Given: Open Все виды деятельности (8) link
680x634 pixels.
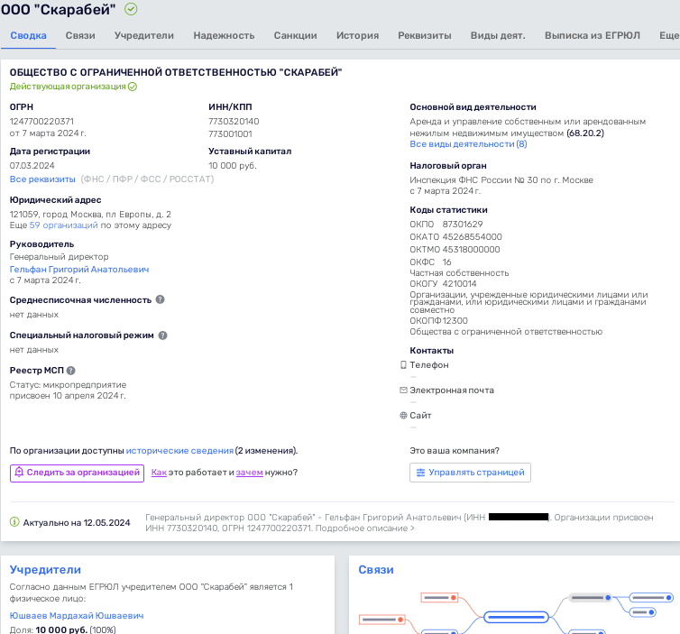Looking at the screenshot, I should coord(468,143).
